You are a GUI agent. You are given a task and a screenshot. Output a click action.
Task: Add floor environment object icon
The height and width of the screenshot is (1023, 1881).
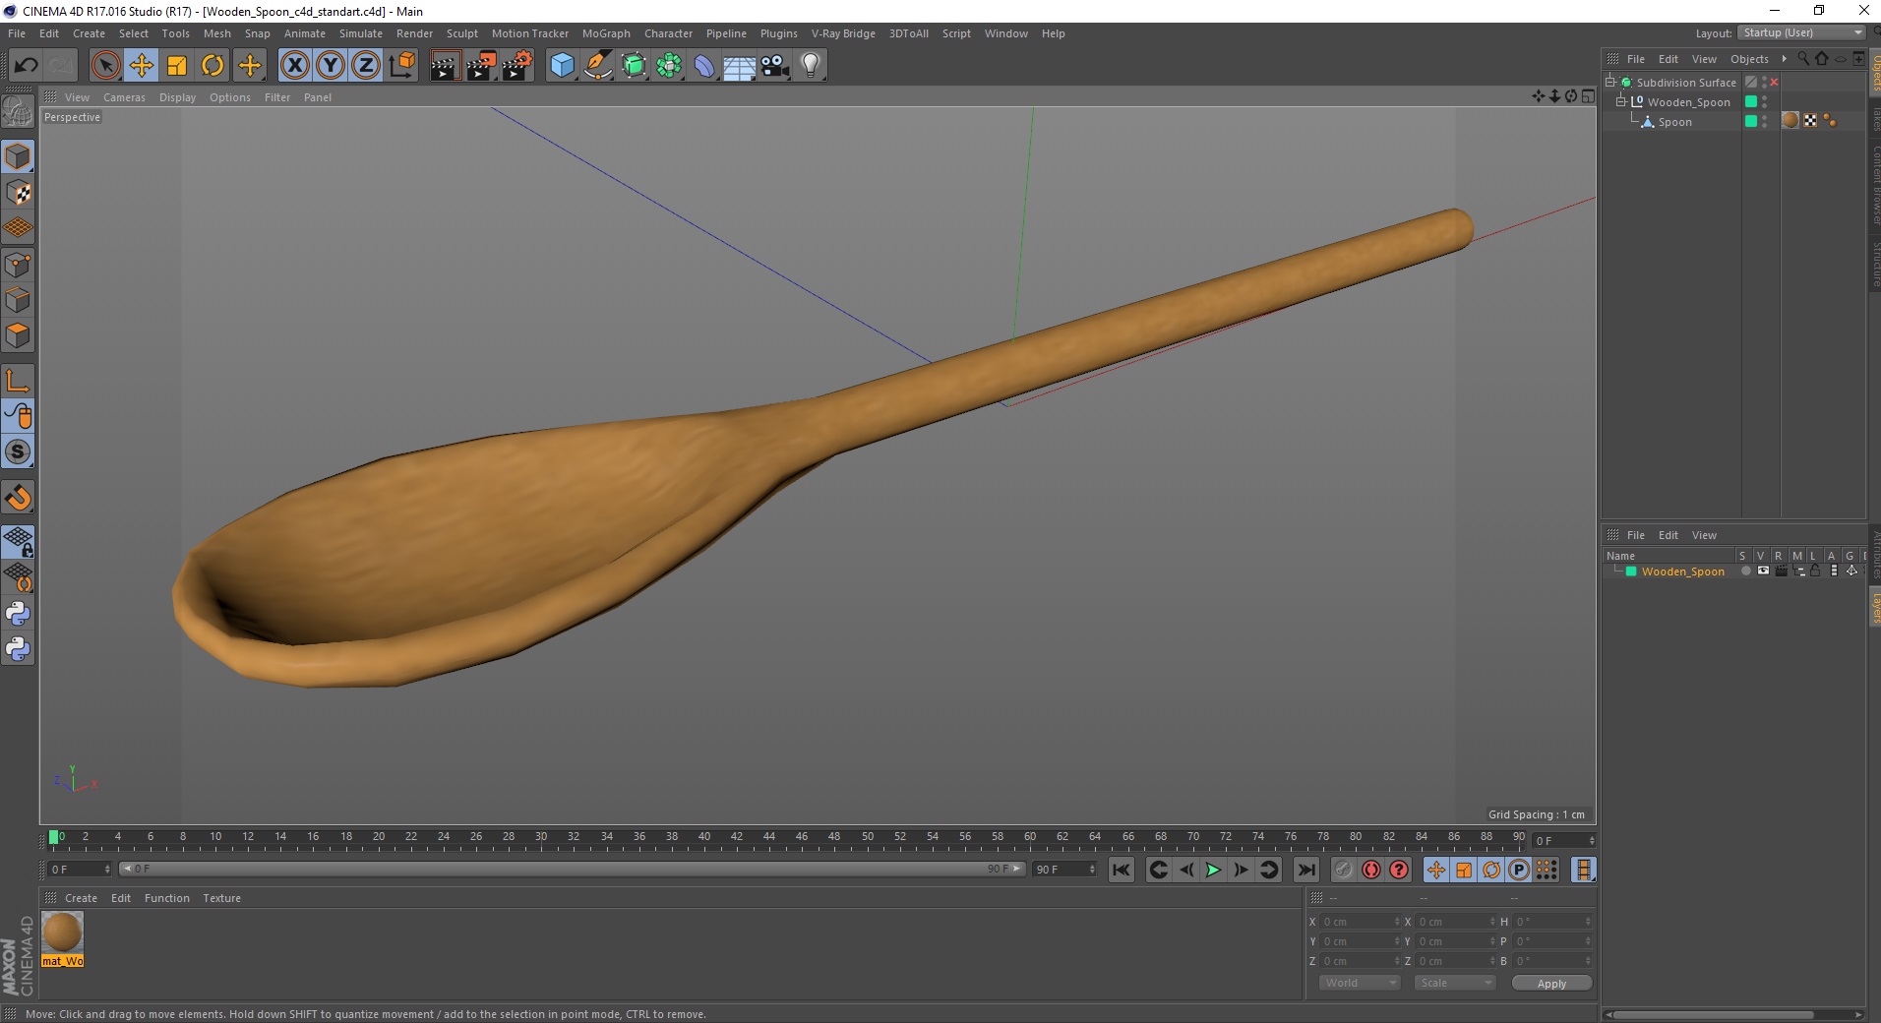[x=740, y=66]
